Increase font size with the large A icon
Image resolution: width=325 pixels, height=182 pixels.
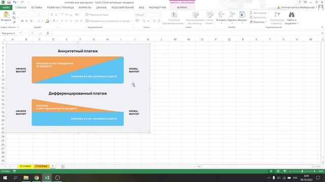(x=52, y=15)
